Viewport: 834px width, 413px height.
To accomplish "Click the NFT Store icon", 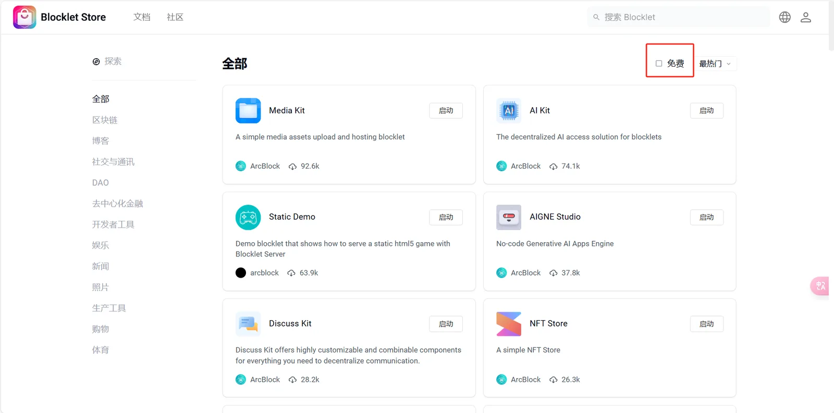I will [x=509, y=324].
